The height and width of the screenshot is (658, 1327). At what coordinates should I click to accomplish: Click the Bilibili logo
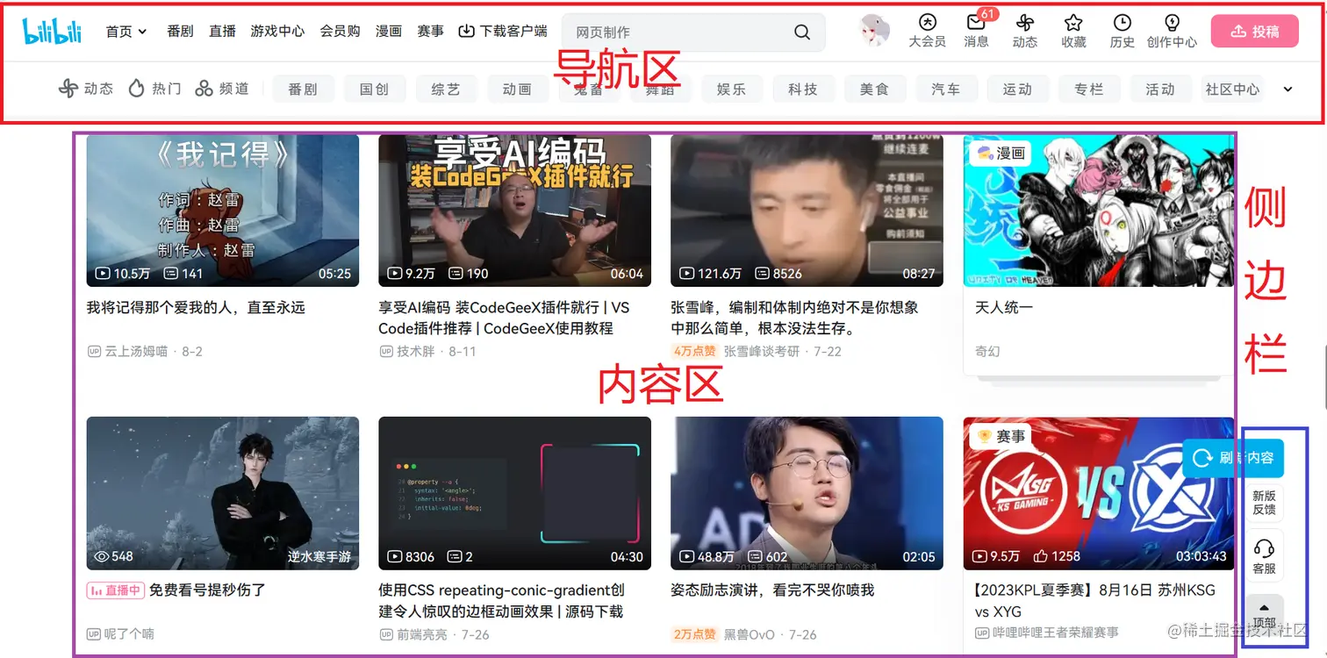tap(52, 30)
